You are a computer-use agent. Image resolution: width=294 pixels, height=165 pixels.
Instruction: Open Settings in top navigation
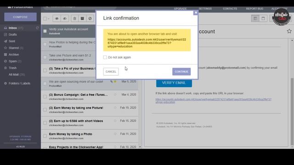205,9
